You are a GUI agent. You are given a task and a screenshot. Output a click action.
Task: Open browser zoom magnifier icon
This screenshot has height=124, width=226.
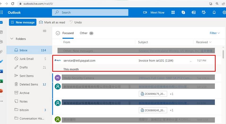[217, 4]
